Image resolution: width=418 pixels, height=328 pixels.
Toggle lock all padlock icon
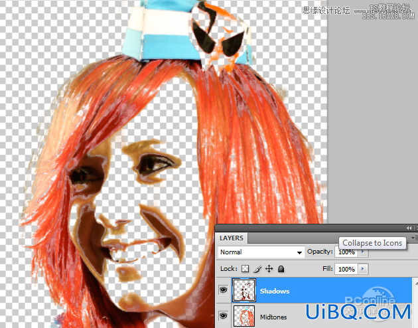281,269
